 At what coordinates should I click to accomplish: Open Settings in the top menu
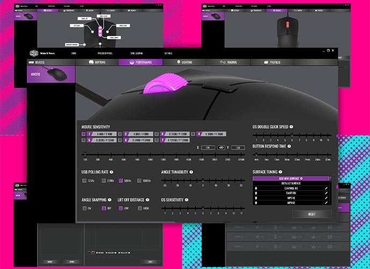[168, 53]
